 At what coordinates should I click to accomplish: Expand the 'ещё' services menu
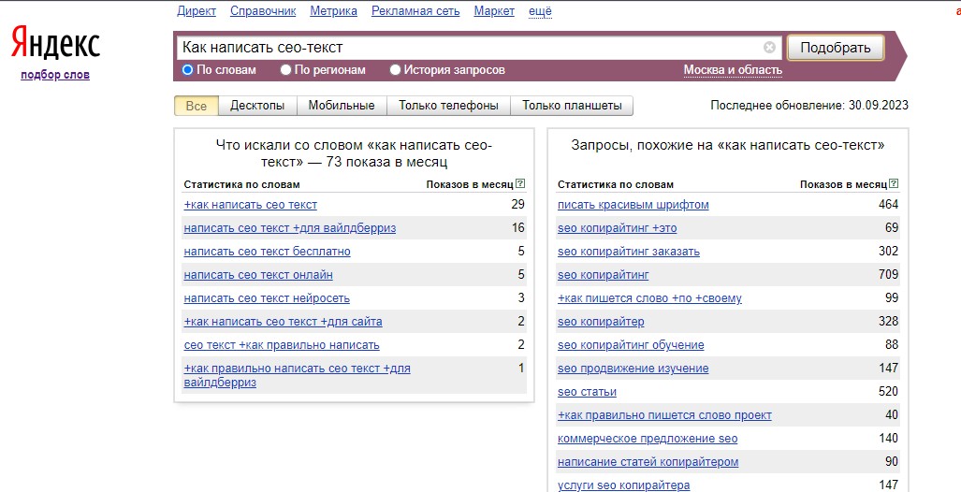(540, 11)
